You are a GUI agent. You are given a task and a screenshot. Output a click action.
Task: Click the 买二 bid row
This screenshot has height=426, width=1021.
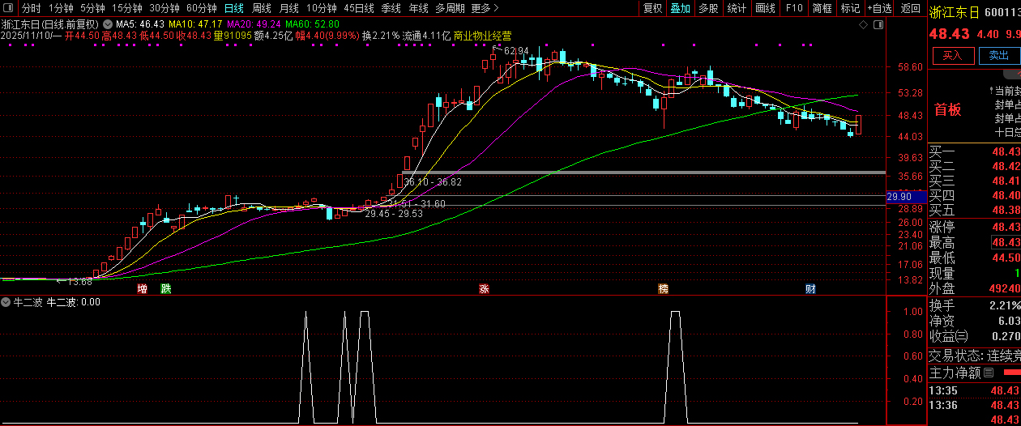pyautogui.click(x=974, y=166)
